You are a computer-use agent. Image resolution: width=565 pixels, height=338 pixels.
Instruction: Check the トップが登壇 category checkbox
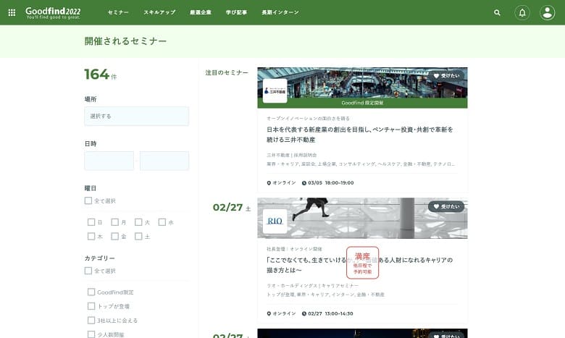click(91, 306)
